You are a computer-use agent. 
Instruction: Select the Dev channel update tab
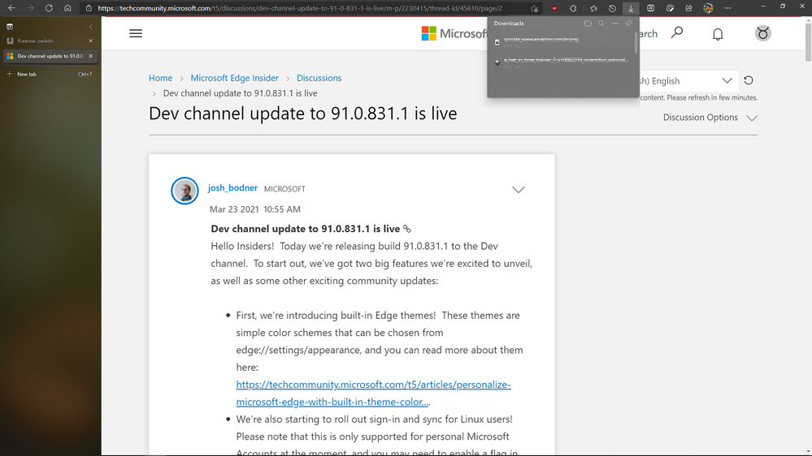point(50,56)
